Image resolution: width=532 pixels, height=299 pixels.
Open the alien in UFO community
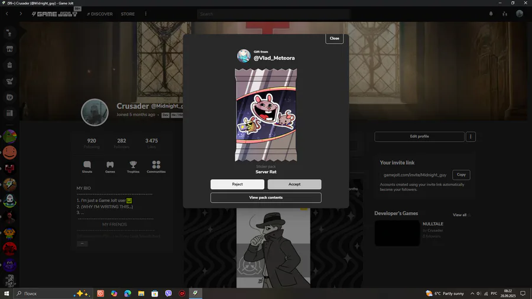(9, 201)
